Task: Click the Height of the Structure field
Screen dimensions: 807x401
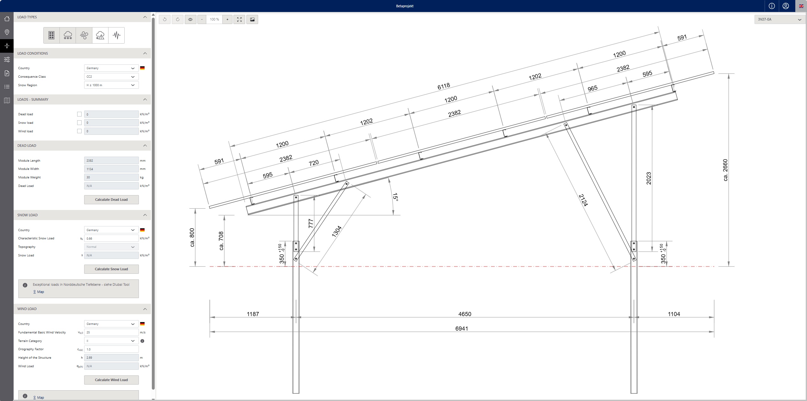Action: click(x=111, y=358)
